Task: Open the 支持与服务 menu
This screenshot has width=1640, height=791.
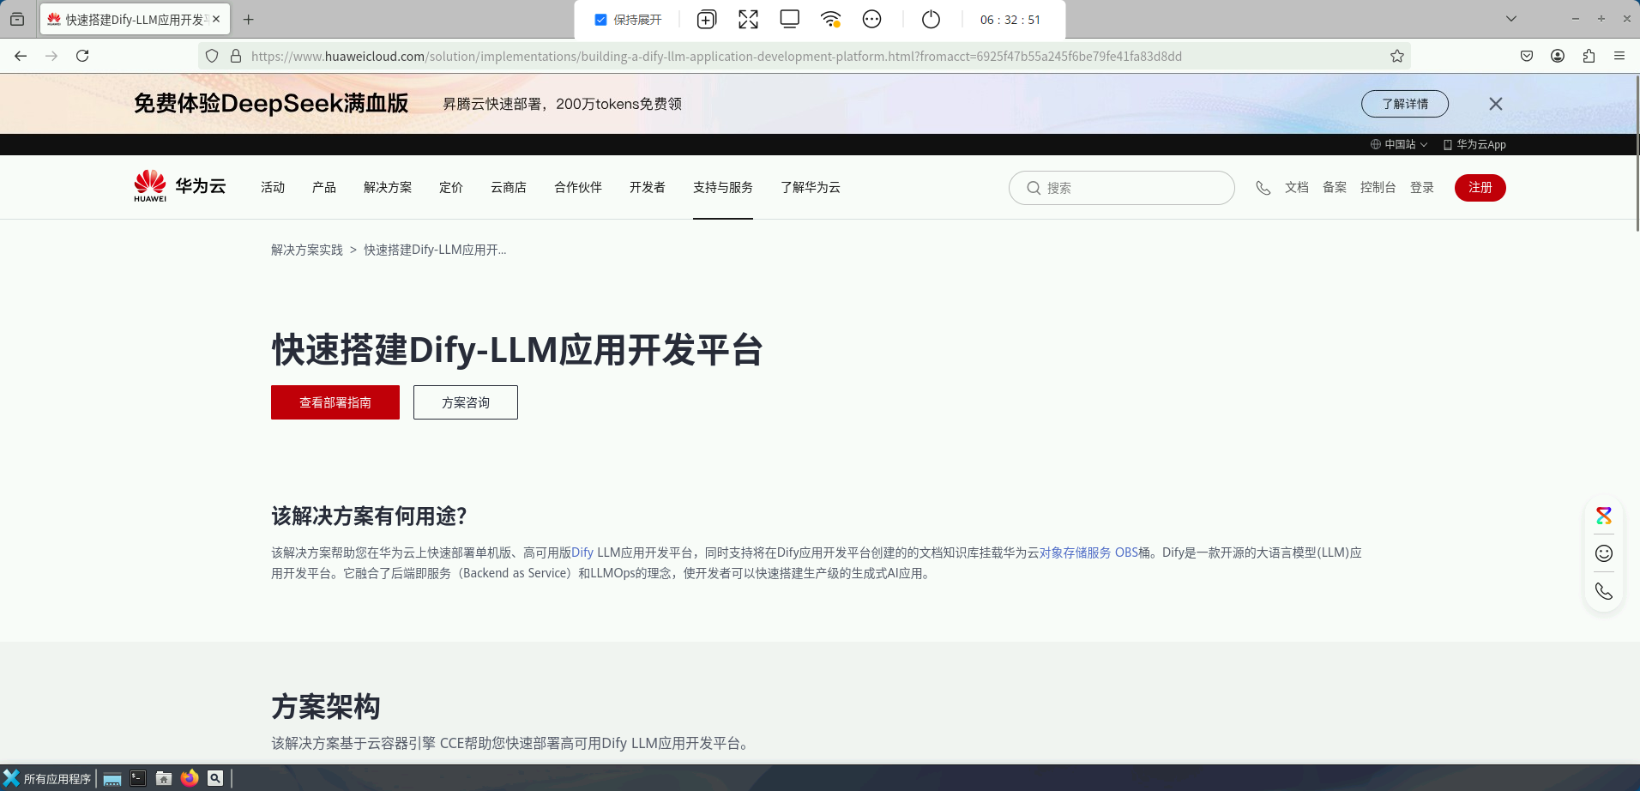Action: (x=723, y=187)
